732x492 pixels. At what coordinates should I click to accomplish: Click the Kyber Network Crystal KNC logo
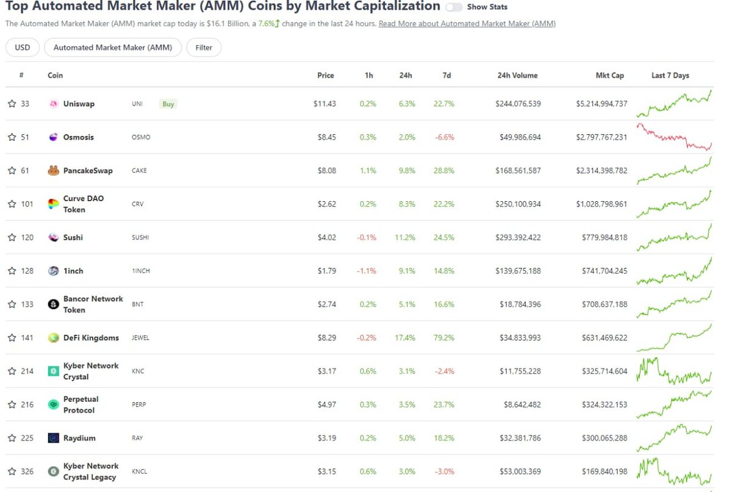point(54,371)
